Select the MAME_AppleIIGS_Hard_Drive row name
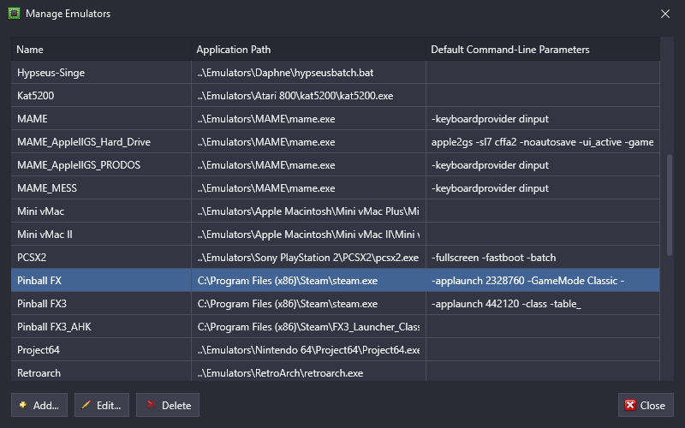 pyautogui.click(x=84, y=142)
